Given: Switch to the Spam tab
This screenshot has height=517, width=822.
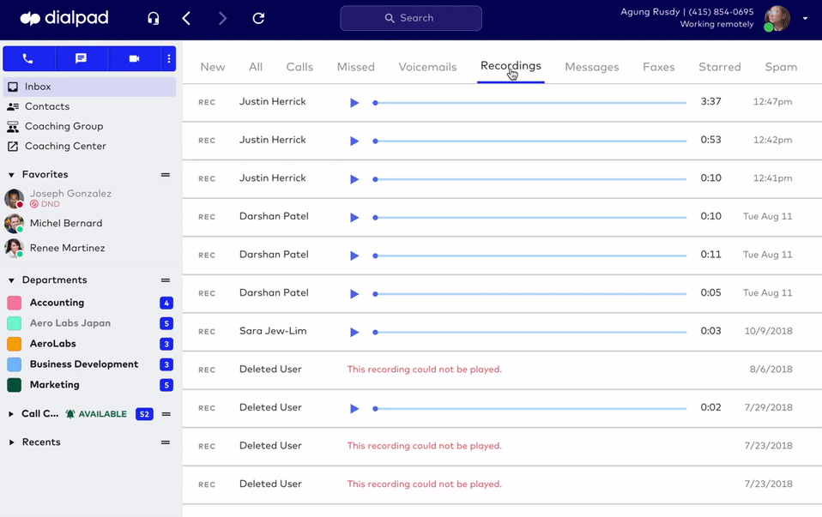Looking at the screenshot, I should click(781, 67).
